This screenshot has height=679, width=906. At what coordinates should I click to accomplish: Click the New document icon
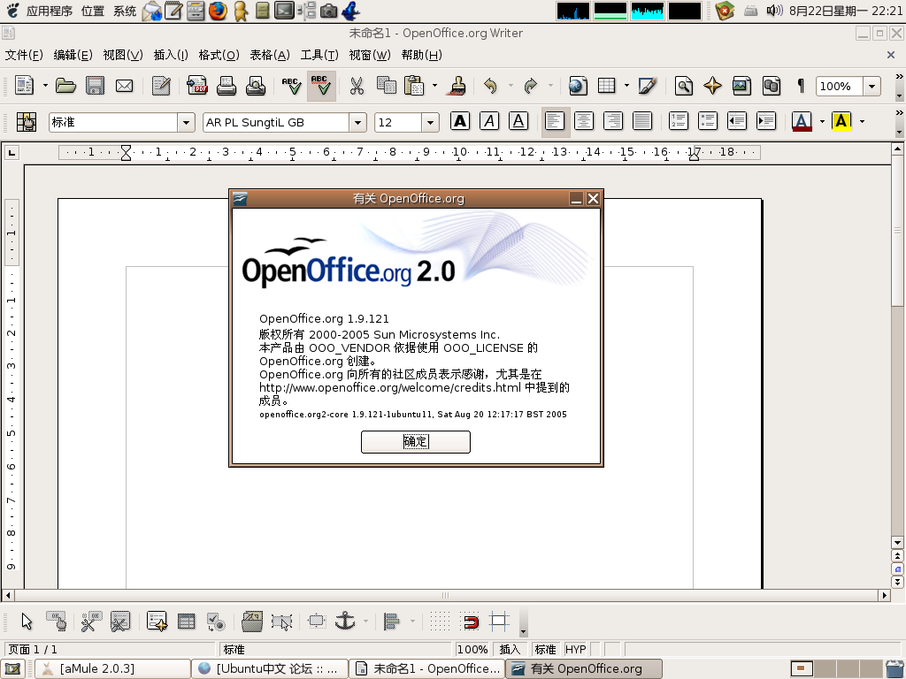coord(24,86)
